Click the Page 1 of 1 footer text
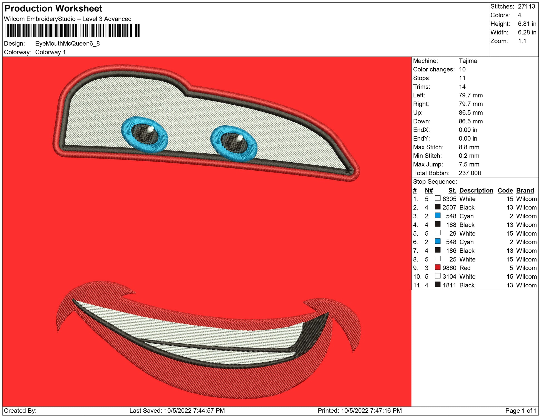The image size is (541, 416). pos(521,410)
